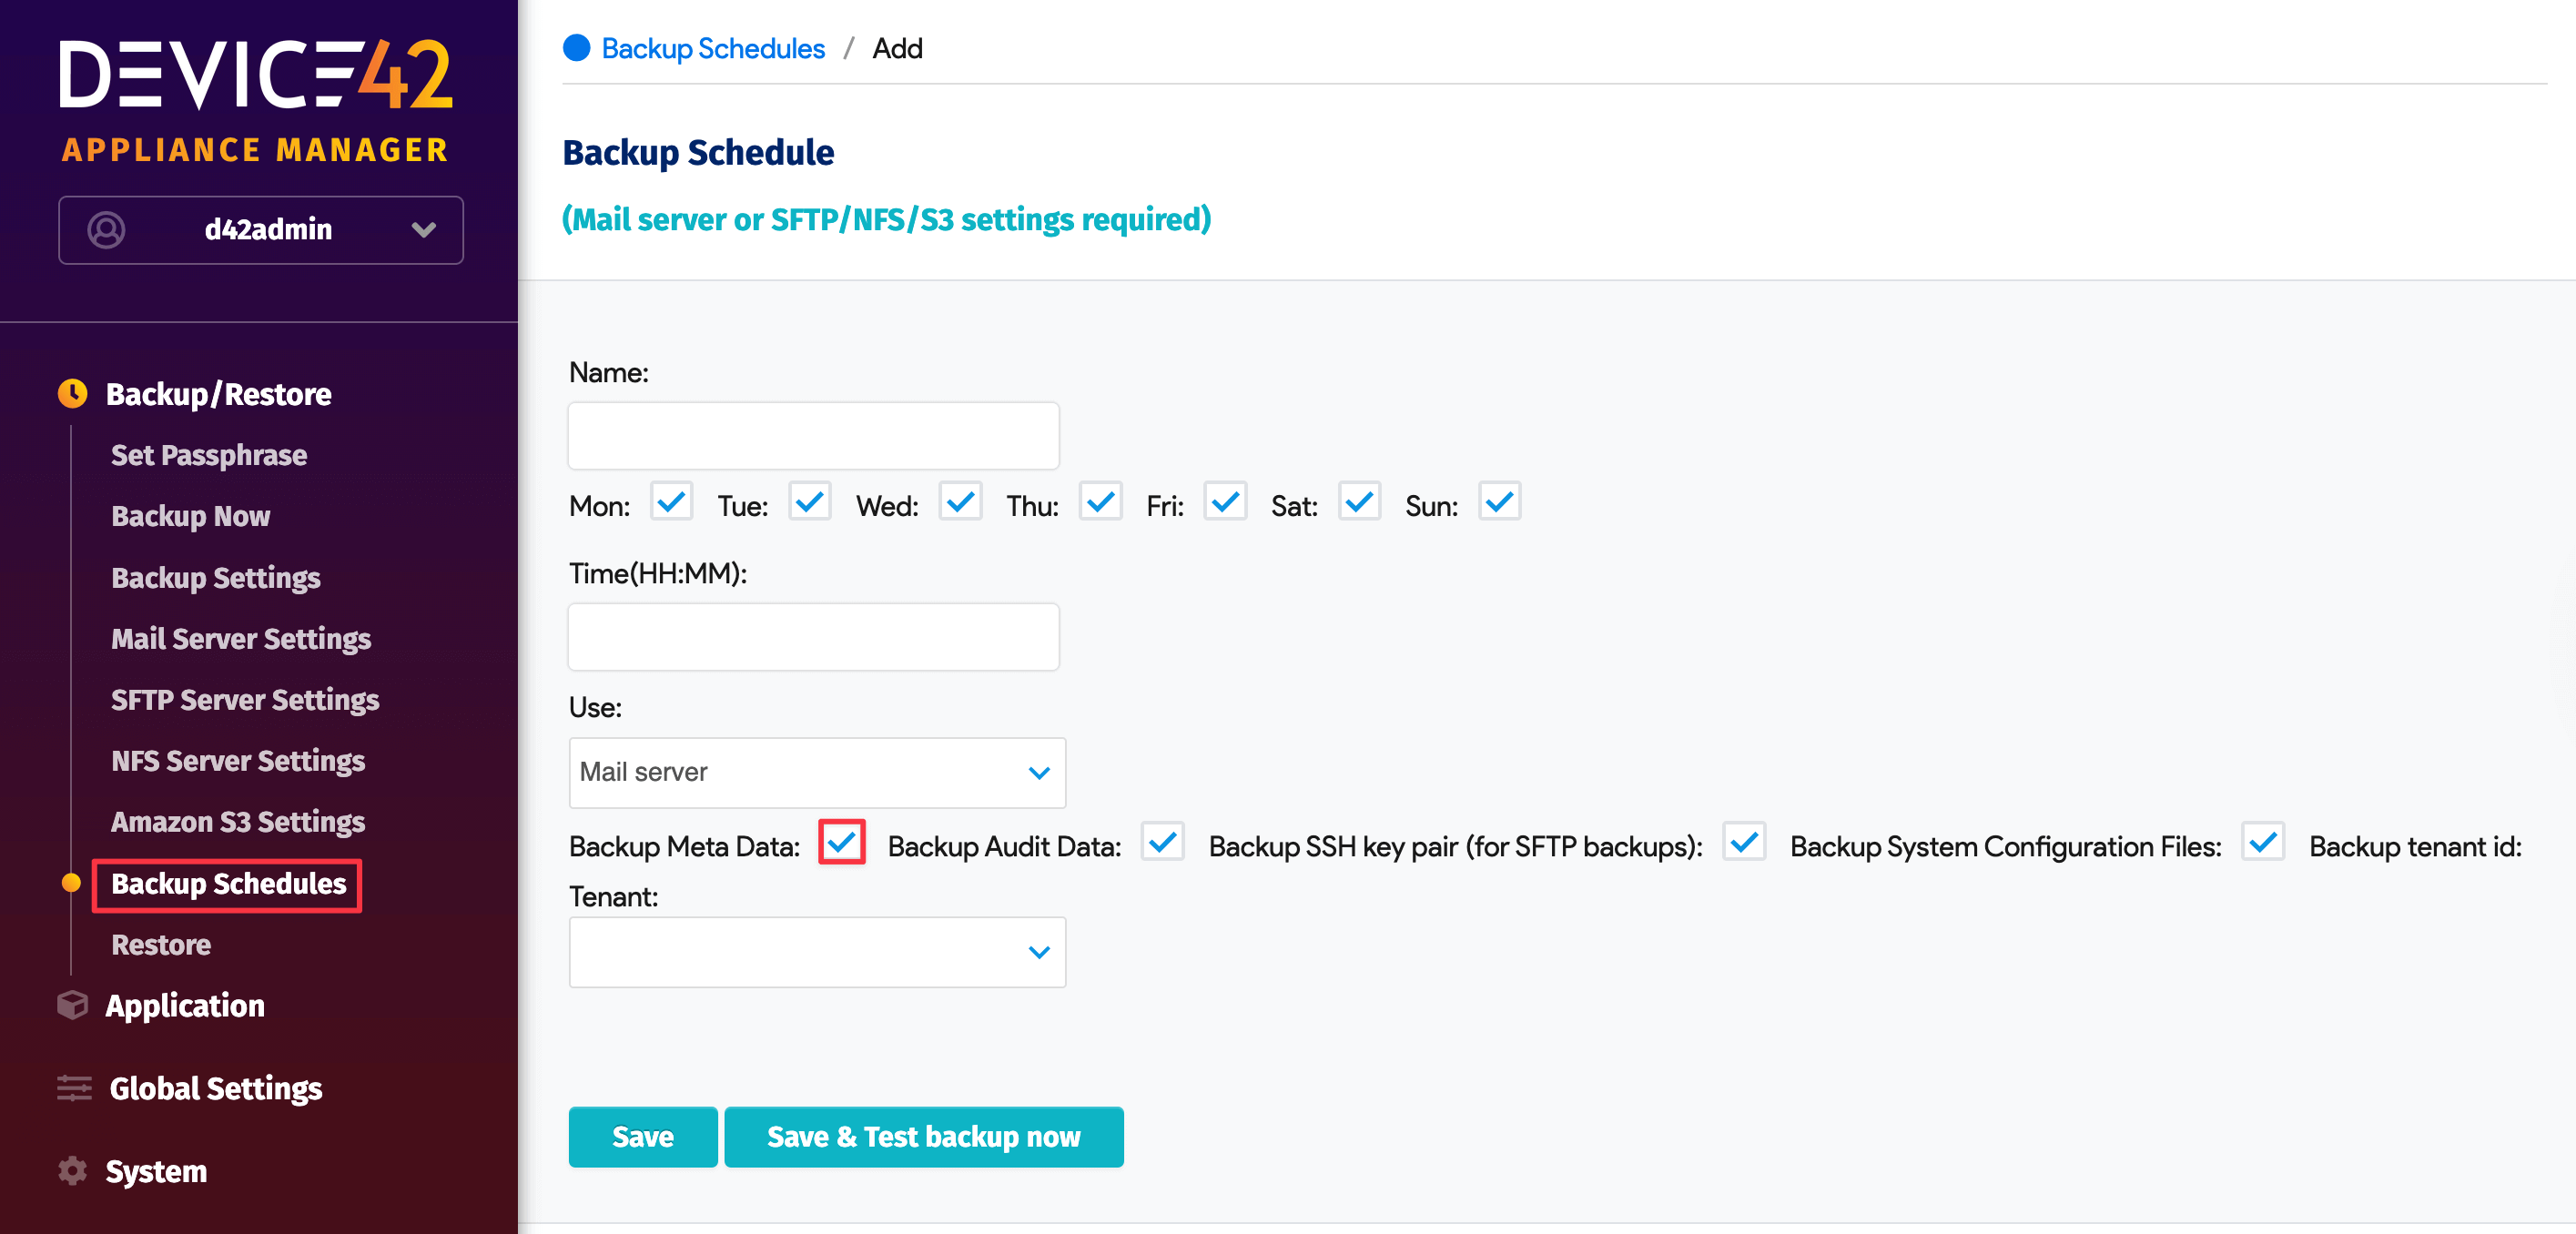2576x1234 pixels.
Task: Expand the Tenant dropdown
Action: (816, 952)
